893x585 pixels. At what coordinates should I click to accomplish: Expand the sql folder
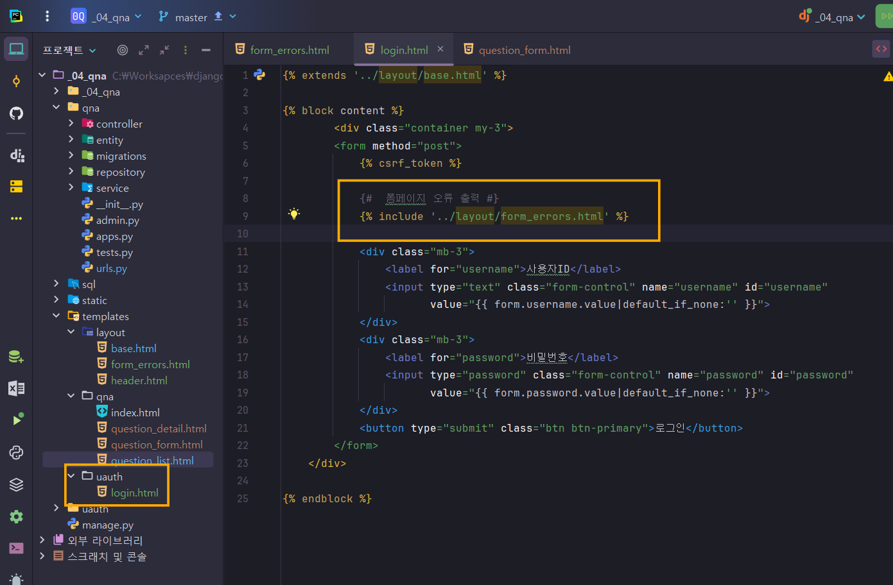tap(56, 284)
